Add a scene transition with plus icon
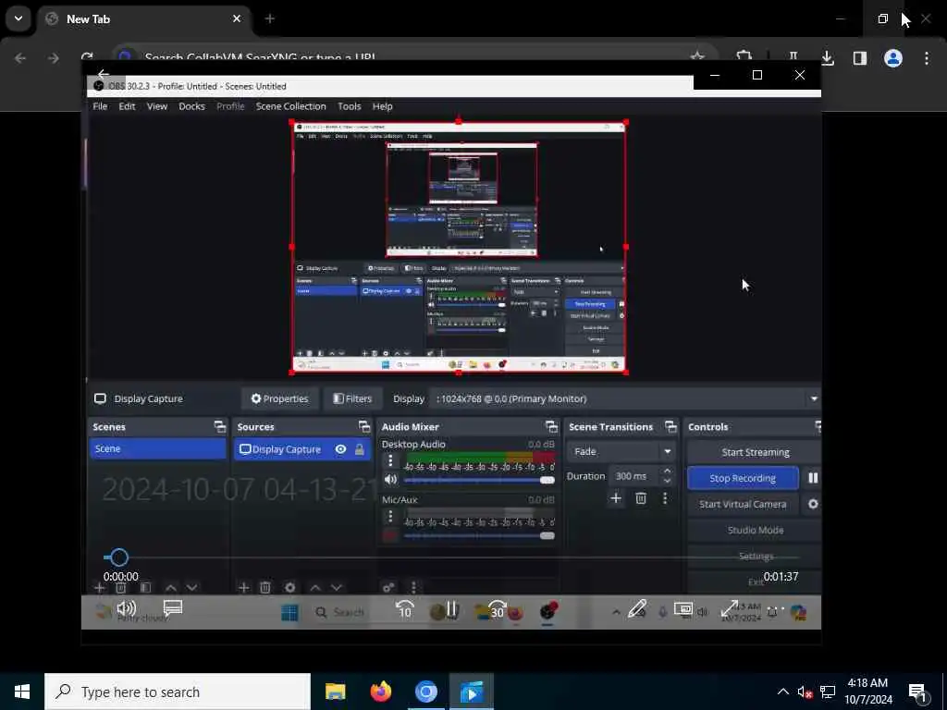The width and height of the screenshot is (947, 710). (615, 498)
